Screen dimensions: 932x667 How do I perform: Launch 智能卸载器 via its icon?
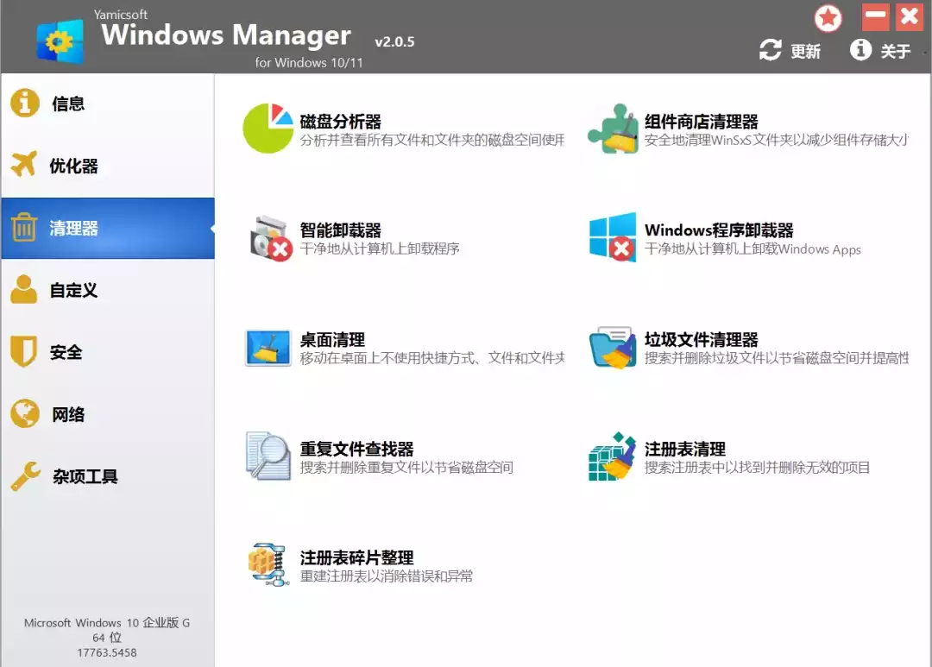(268, 238)
